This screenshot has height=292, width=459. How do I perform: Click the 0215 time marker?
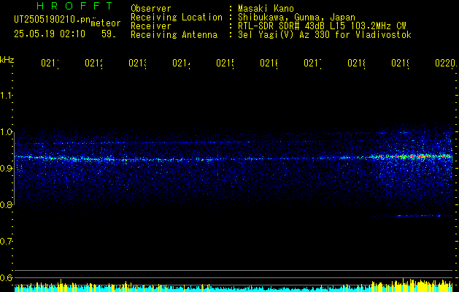[225, 64]
